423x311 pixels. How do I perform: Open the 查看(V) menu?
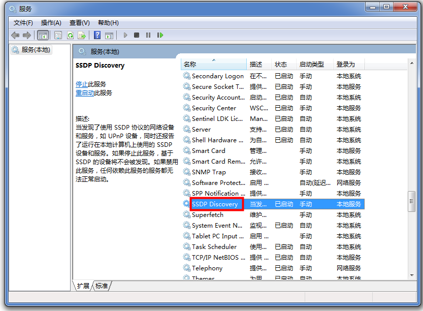(80, 23)
